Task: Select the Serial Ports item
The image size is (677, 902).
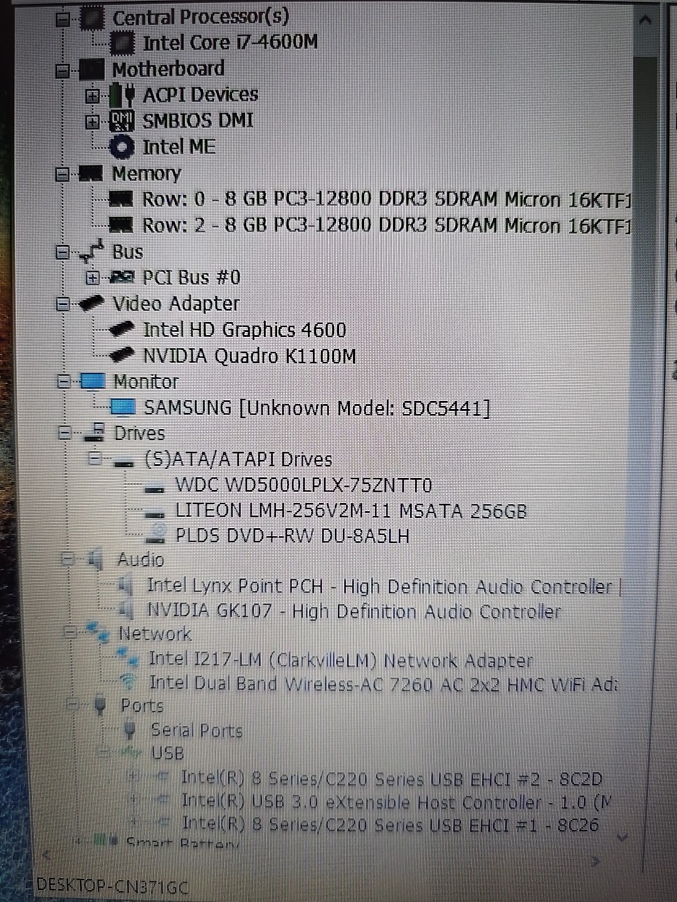Action: tap(196, 730)
